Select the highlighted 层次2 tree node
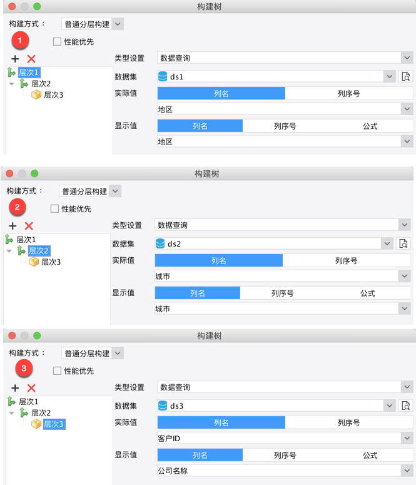 coord(39,250)
